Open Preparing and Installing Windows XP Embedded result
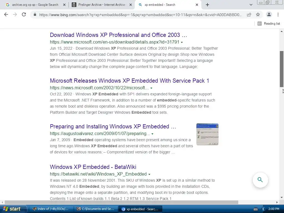The height and width of the screenshot is (213, 284). tap(113, 126)
